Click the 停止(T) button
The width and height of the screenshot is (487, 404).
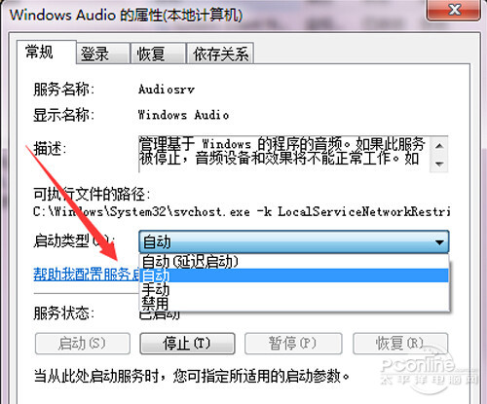click(x=187, y=344)
